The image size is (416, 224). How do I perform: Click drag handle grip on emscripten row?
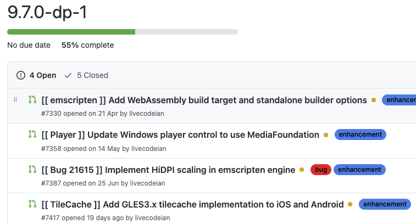click(x=15, y=99)
